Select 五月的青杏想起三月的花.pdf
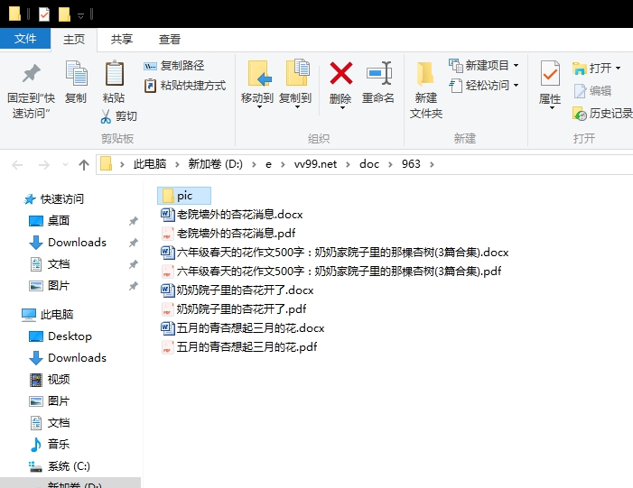 coord(239,347)
